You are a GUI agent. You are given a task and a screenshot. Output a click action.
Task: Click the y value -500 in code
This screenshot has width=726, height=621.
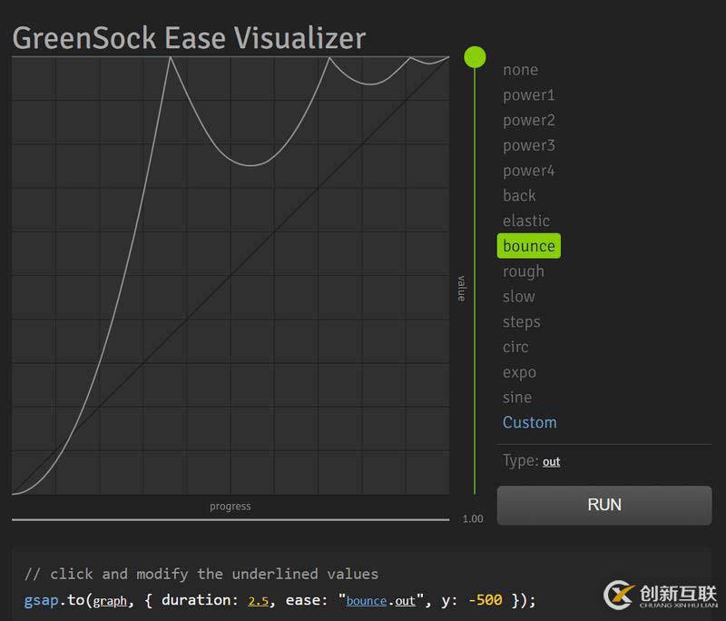pos(486,600)
